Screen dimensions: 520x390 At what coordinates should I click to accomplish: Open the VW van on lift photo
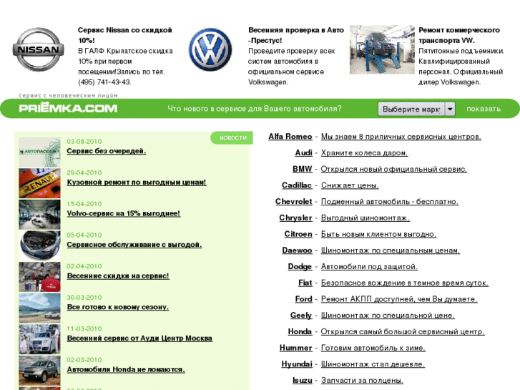[x=382, y=49]
